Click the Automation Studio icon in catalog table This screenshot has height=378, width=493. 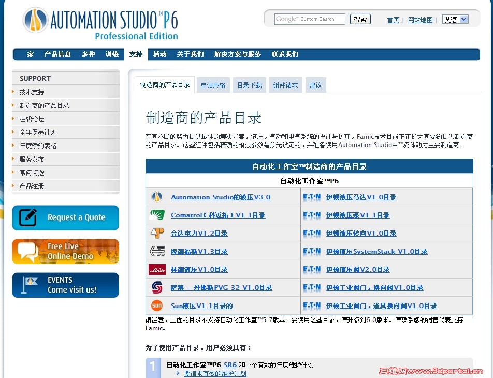(x=157, y=197)
